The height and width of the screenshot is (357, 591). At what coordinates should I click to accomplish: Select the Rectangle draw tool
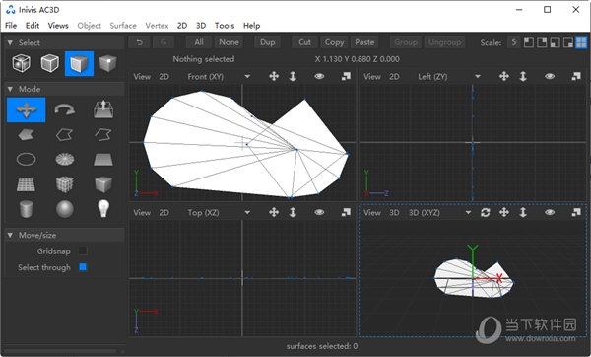[103, 159]
